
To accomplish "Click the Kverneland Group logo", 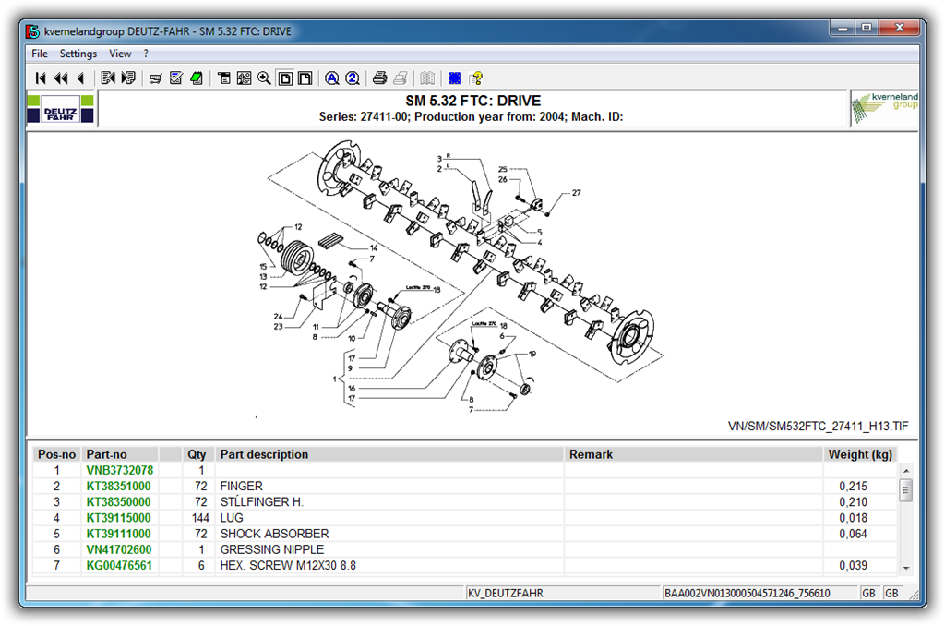I will point(885,108).
